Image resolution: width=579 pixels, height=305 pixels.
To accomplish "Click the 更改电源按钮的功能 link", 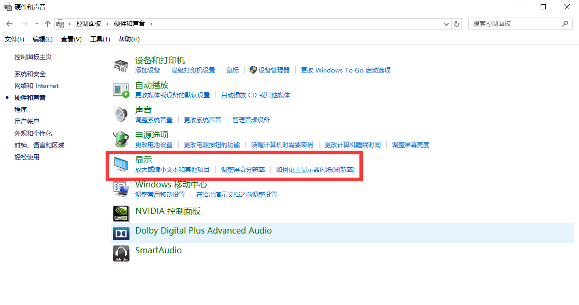I will coord(212,145).
